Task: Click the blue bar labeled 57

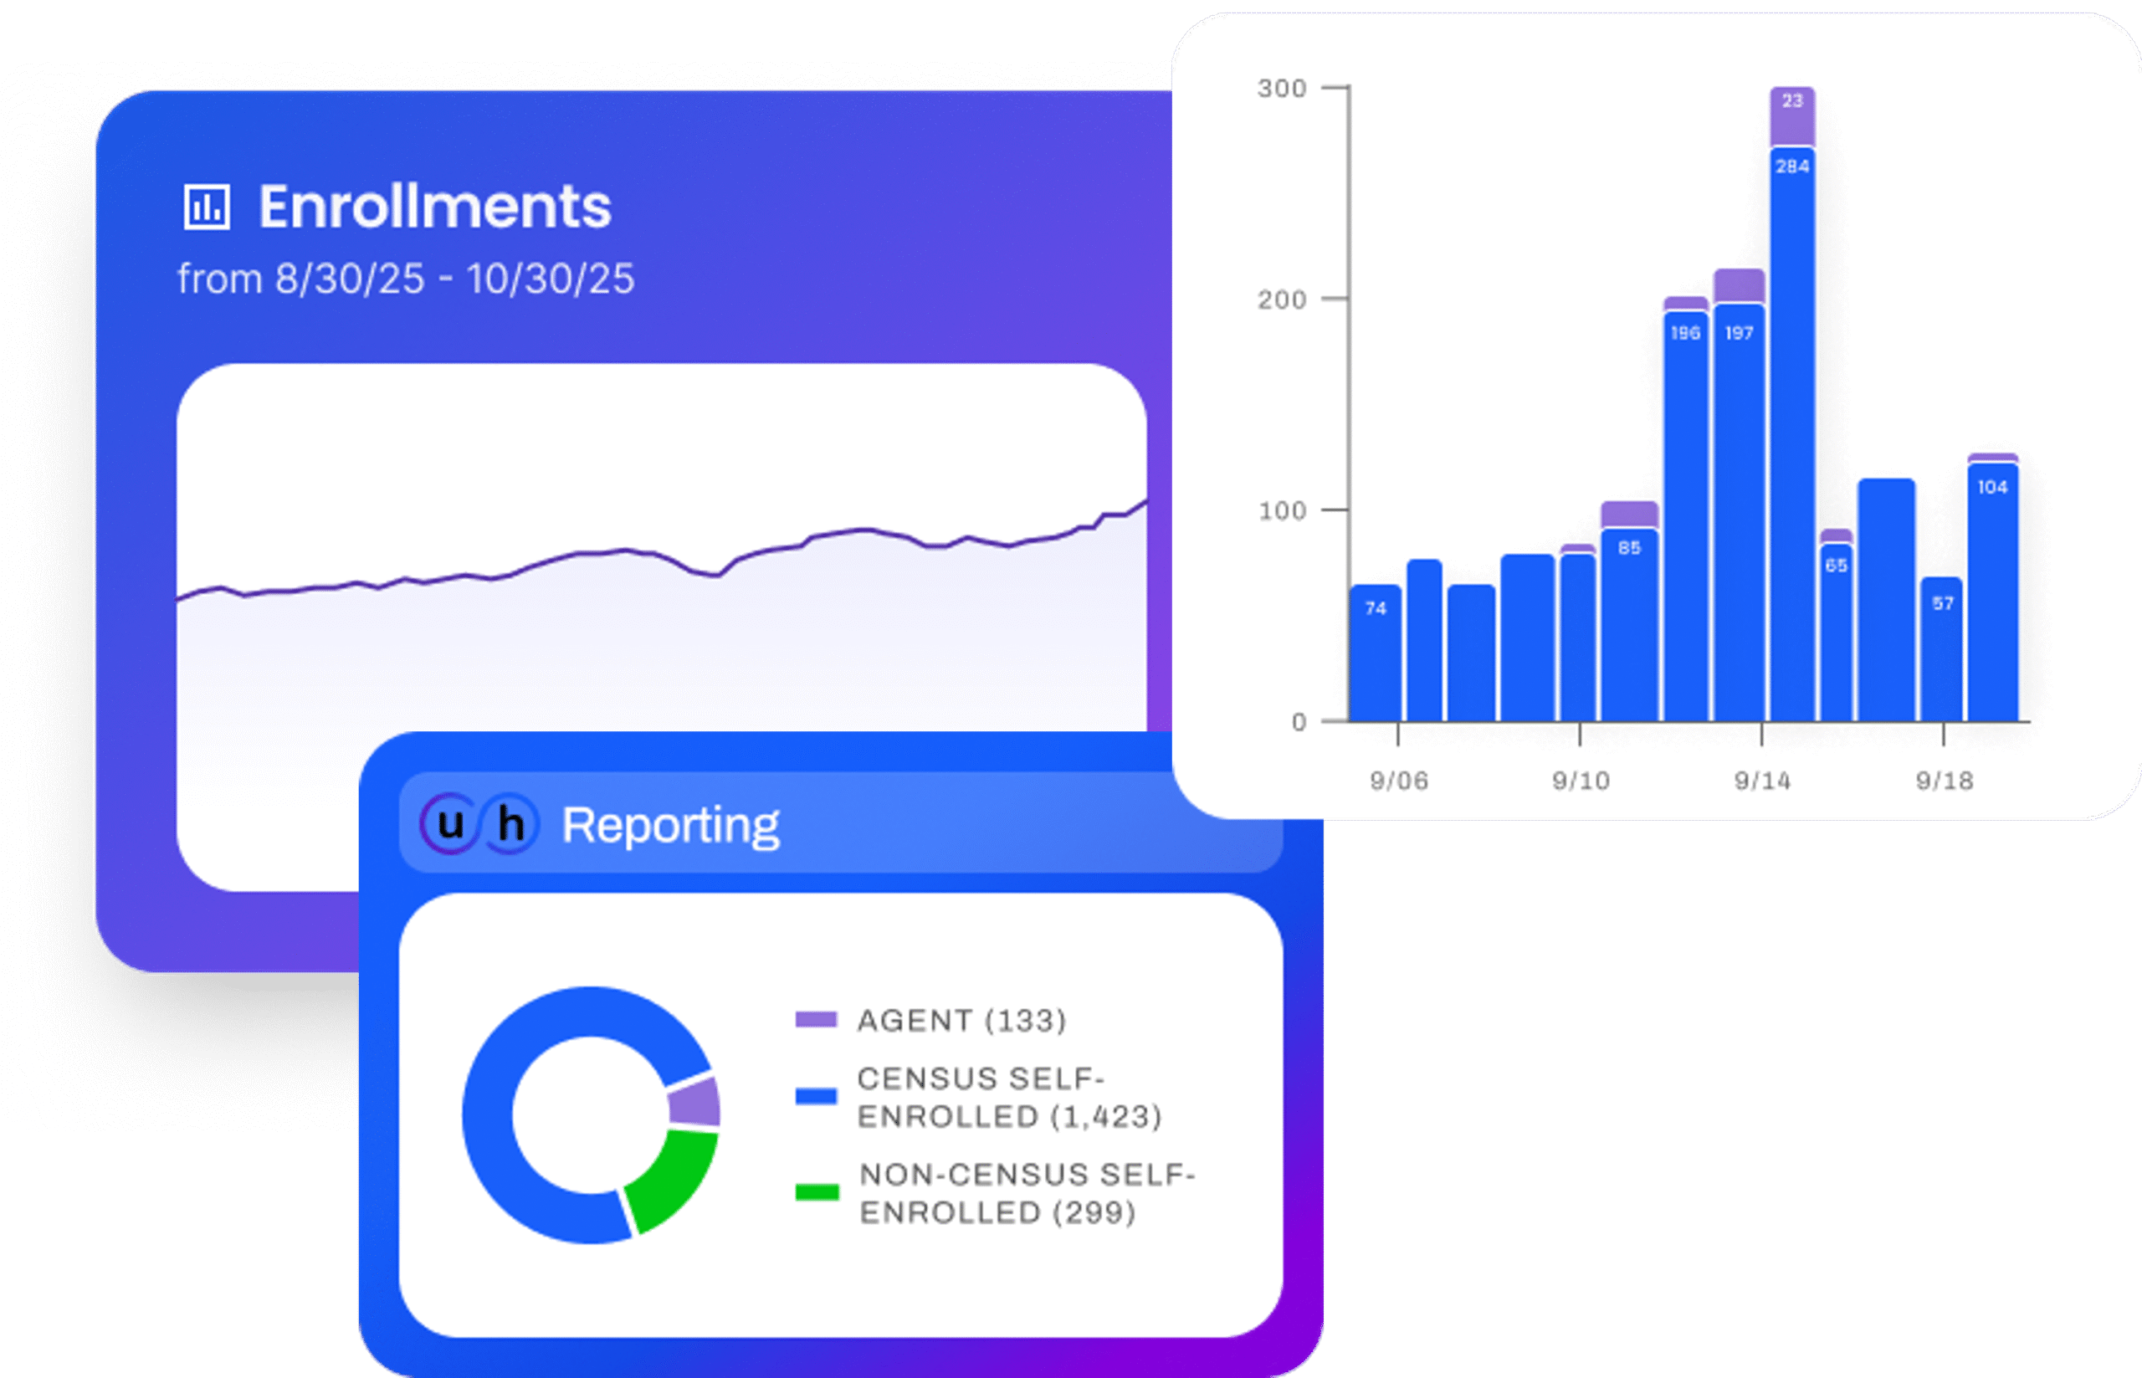Action: (1941, 648)
